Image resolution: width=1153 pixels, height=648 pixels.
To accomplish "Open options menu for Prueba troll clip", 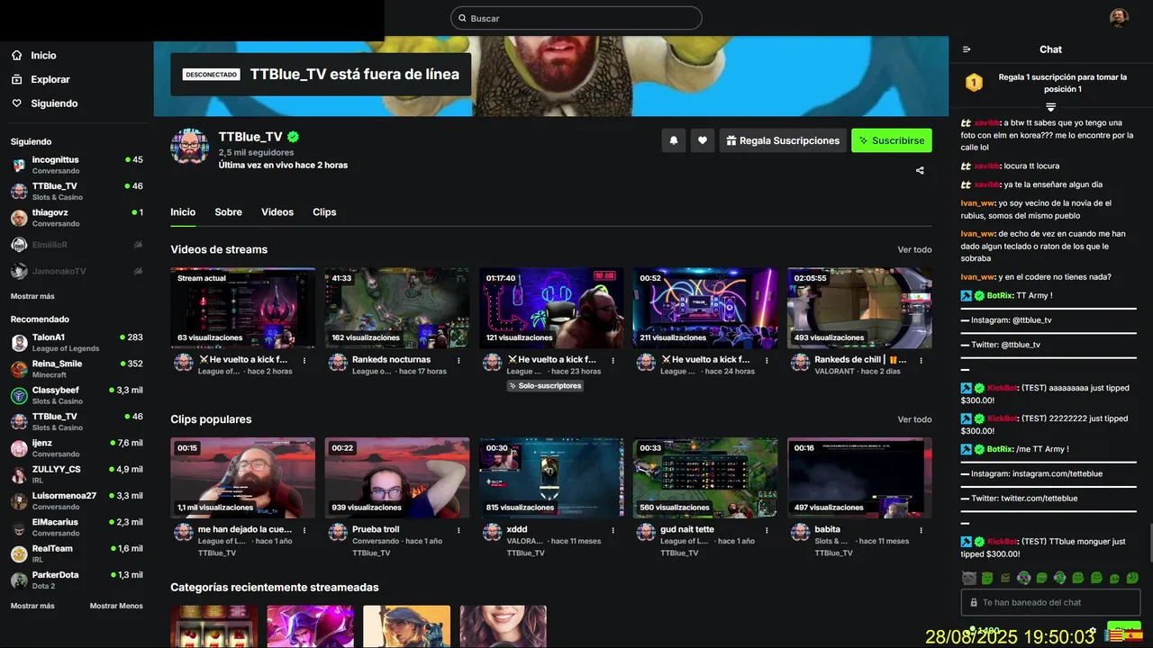I will click(x=458, y=530).
